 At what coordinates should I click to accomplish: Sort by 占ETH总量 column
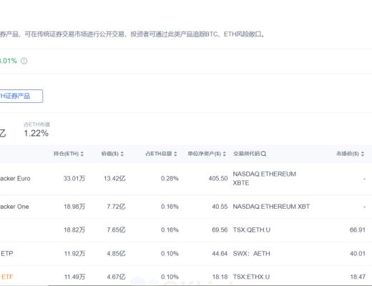click(x=175, y=154)
